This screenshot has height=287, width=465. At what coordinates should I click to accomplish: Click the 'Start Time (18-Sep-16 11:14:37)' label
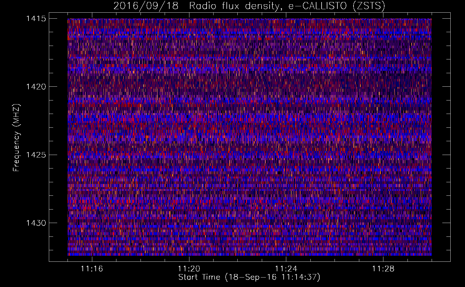249,277
